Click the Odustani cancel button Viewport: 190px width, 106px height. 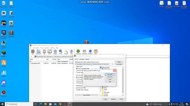[113, 99]
